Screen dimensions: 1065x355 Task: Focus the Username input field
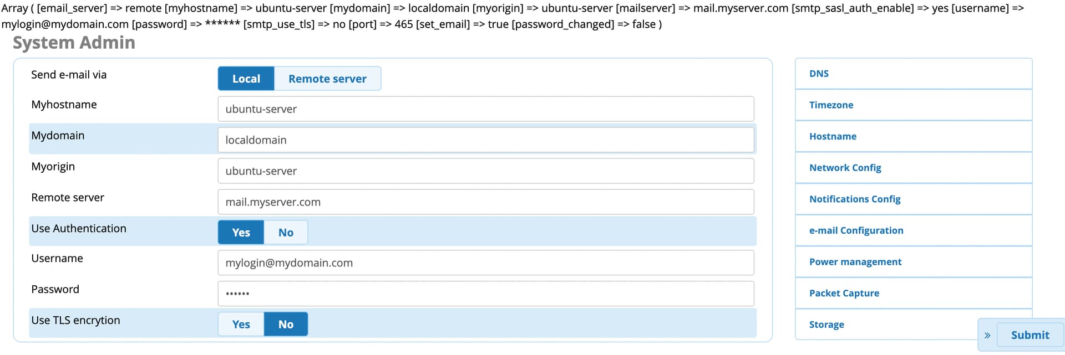pos(486,263)
